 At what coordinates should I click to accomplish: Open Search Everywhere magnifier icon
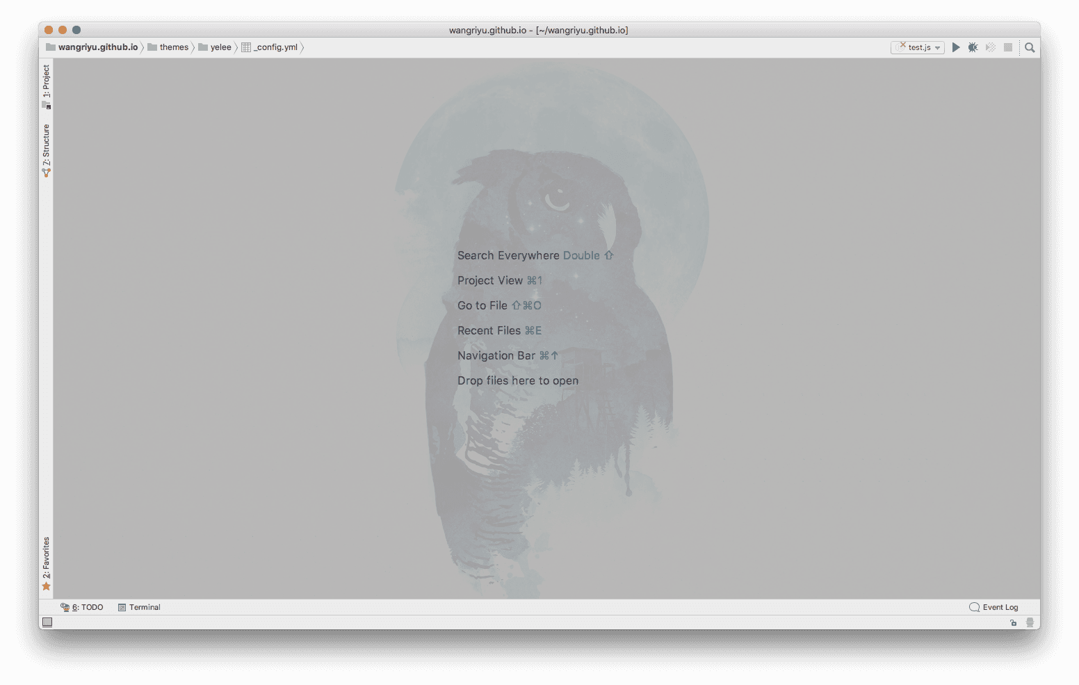point(1030,47)
